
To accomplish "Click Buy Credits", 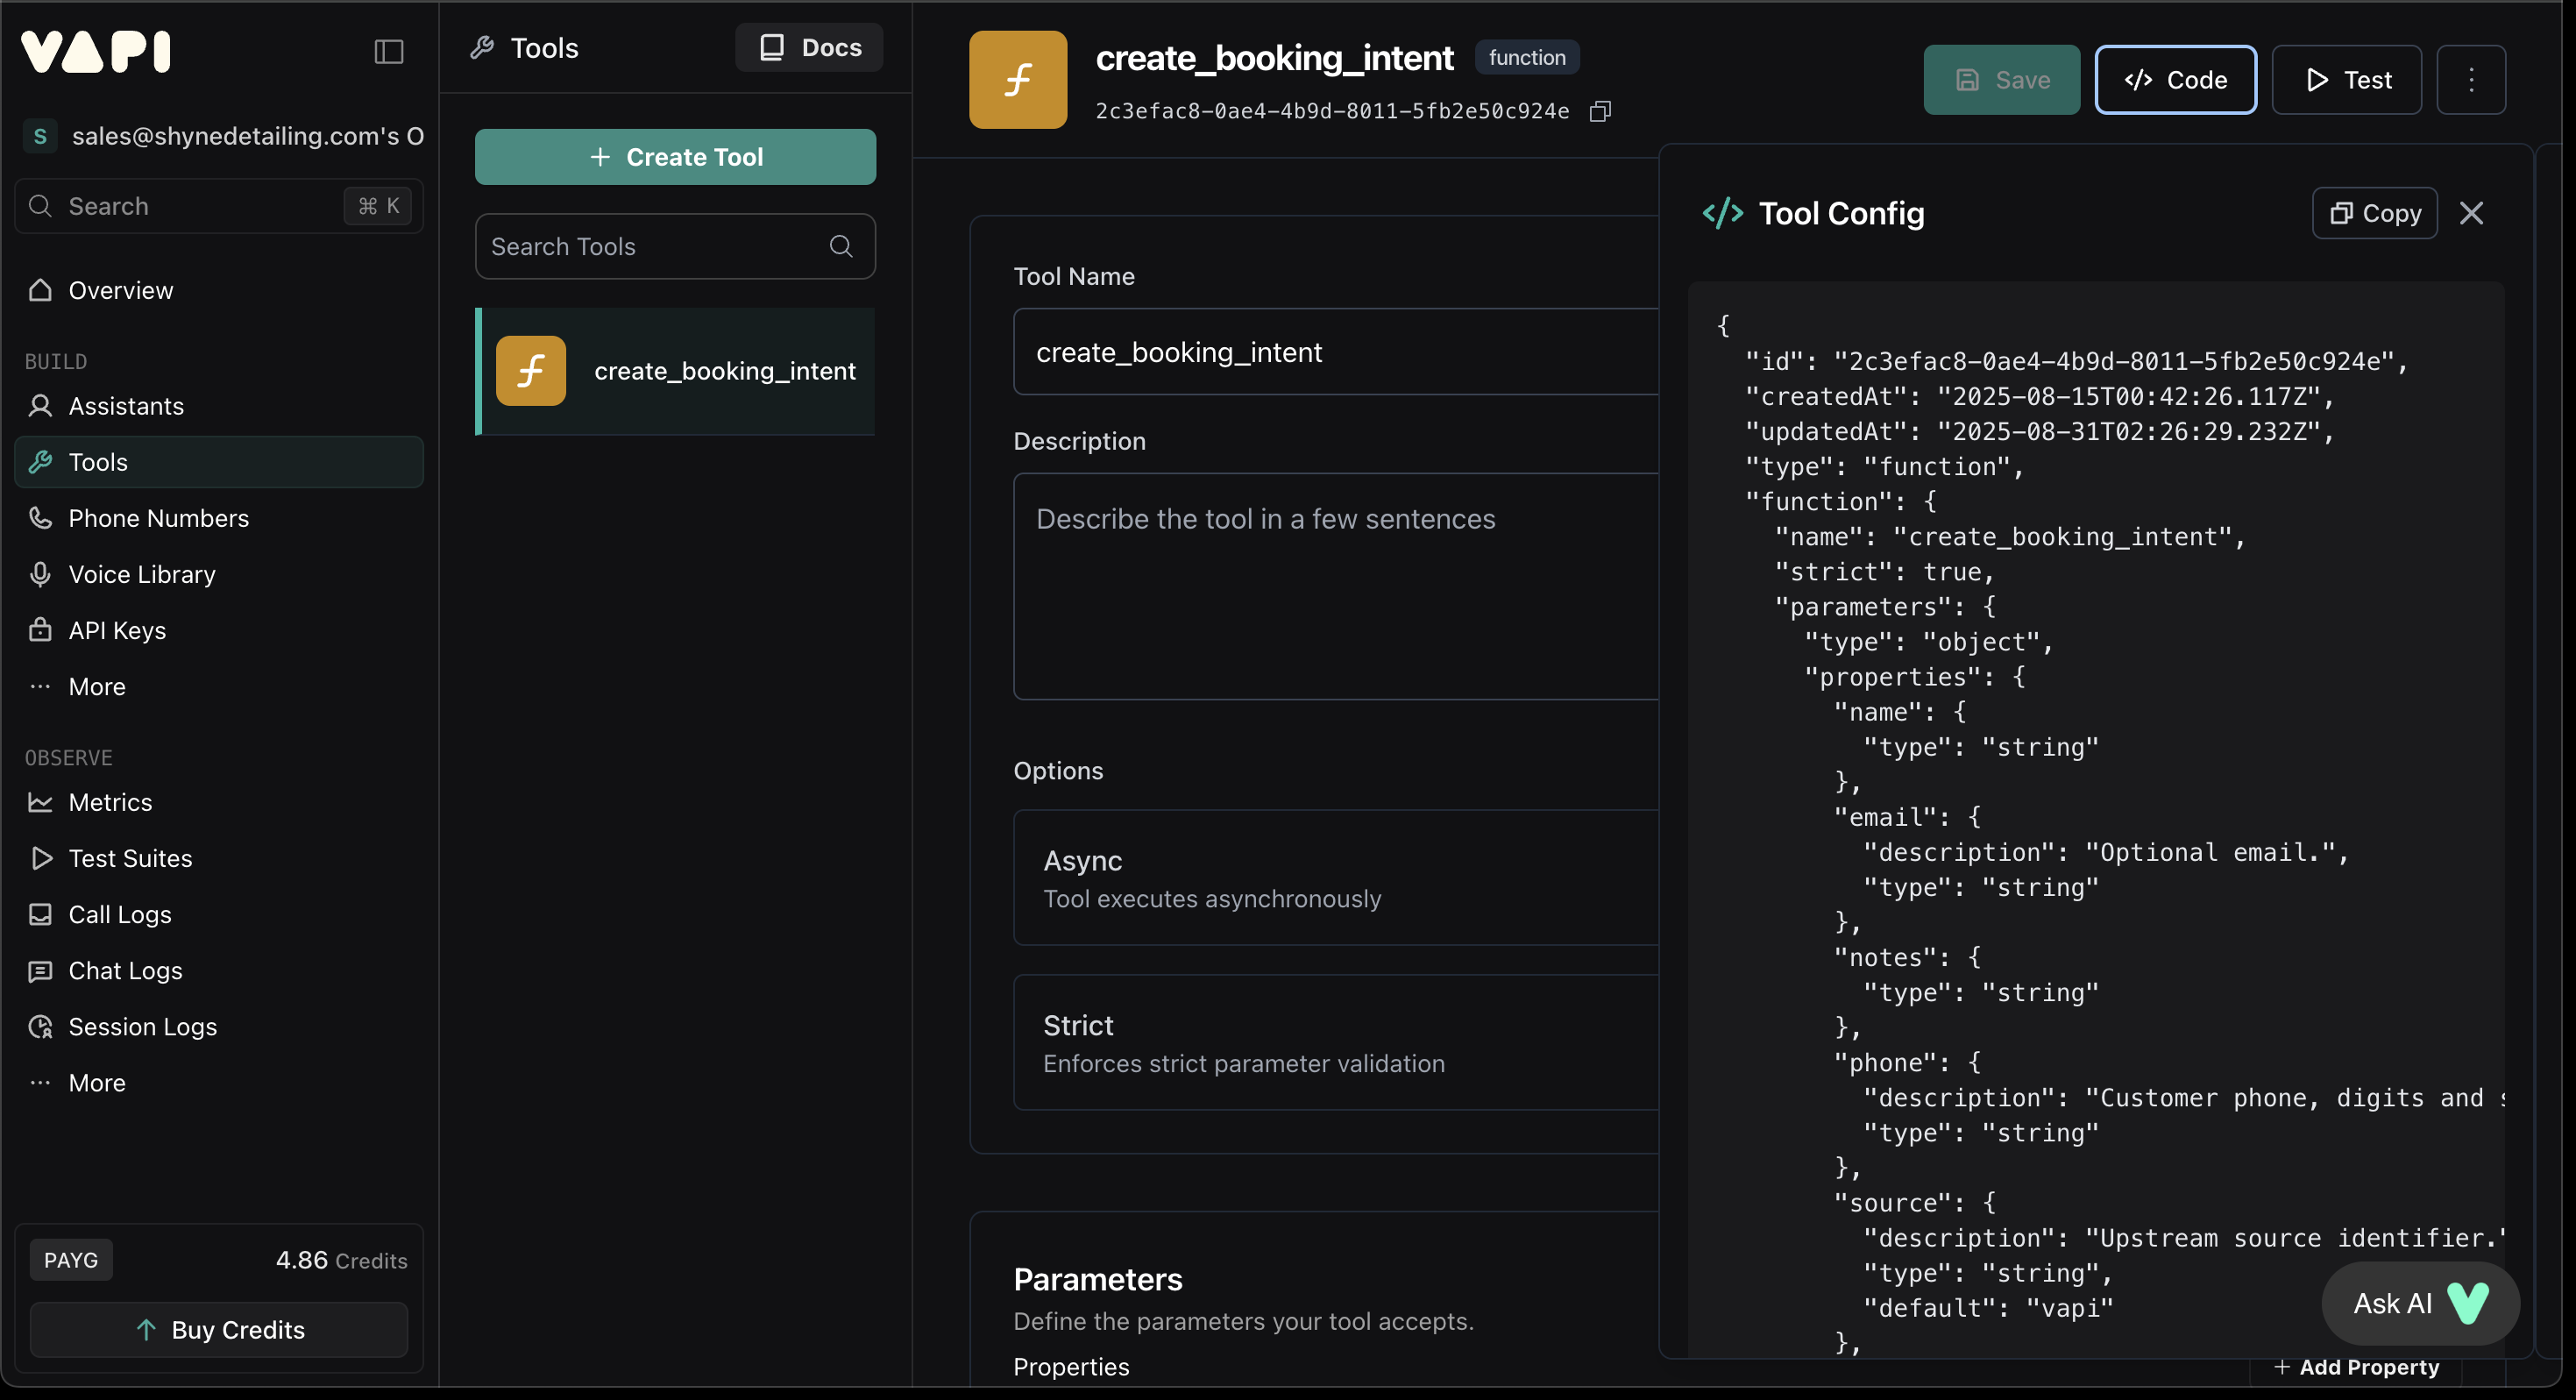I will point(219,1330).
